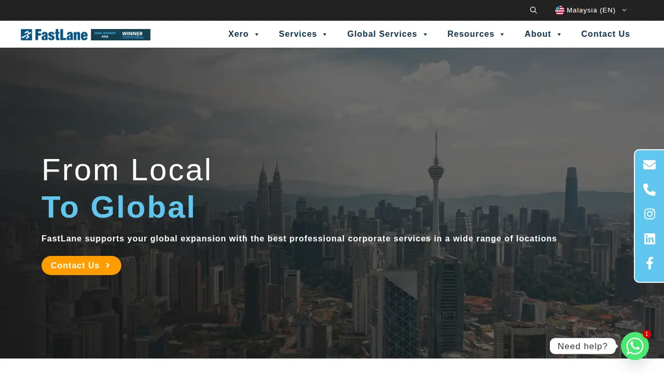Go to Contact Us in navigation

[605, 34]
